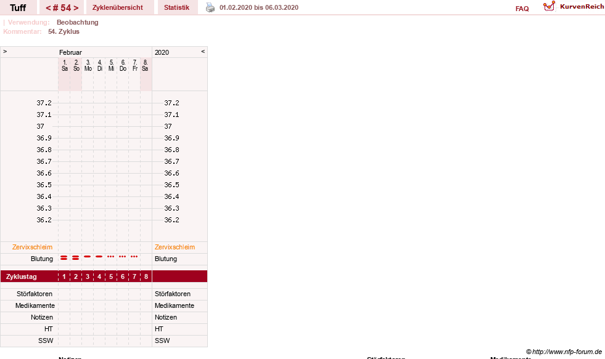Click the Beobachtung usage value

coord(78,22)
